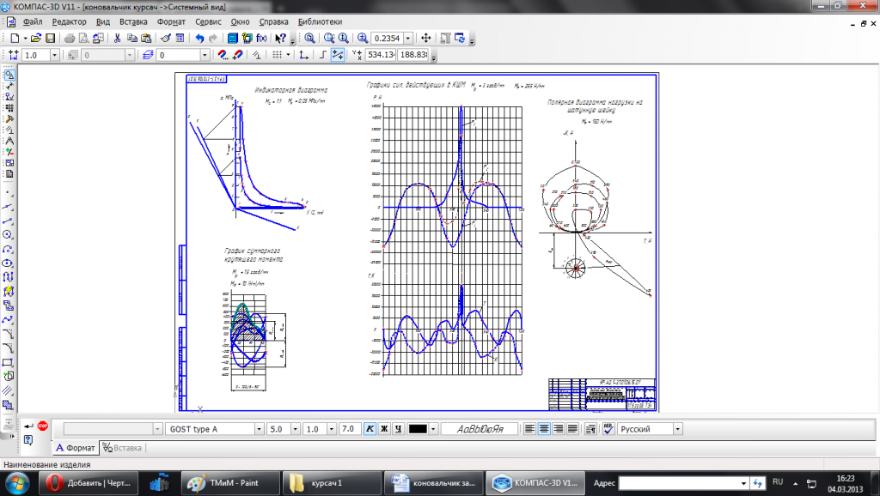880x496 pixels.
Task: Expand the current layer number dropdown
Action: pyautogui.click(x=205, y=55)
